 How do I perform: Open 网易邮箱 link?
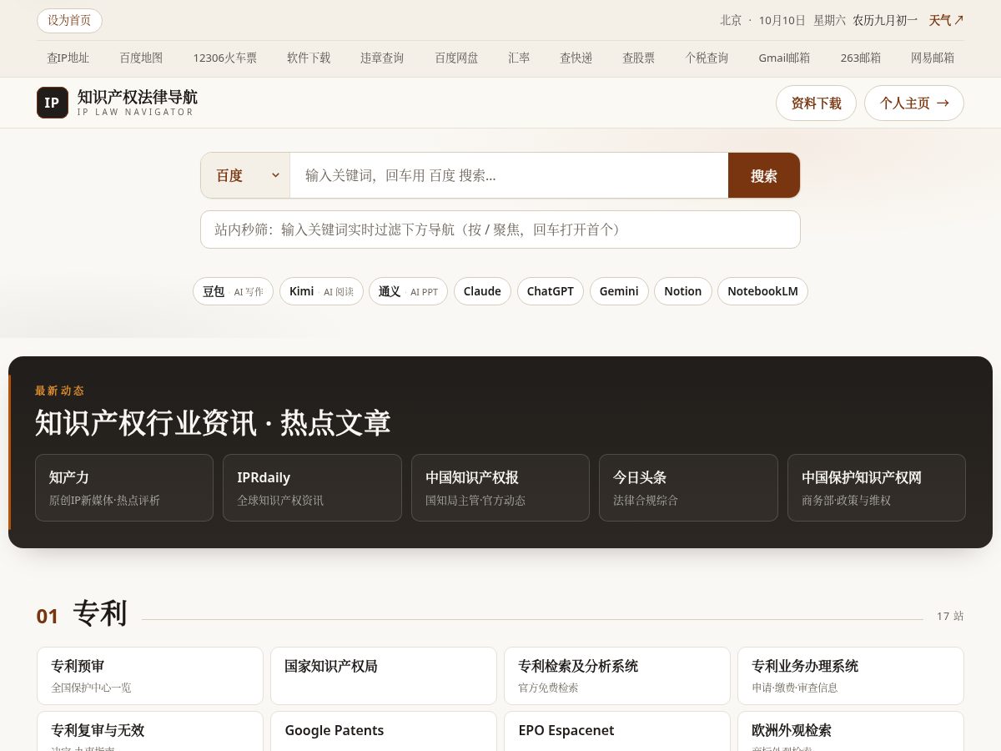pos(933,58)
